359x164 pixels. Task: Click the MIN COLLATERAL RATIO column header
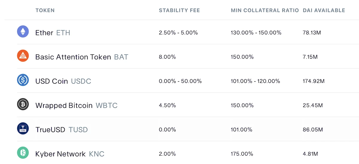point(264,10)
